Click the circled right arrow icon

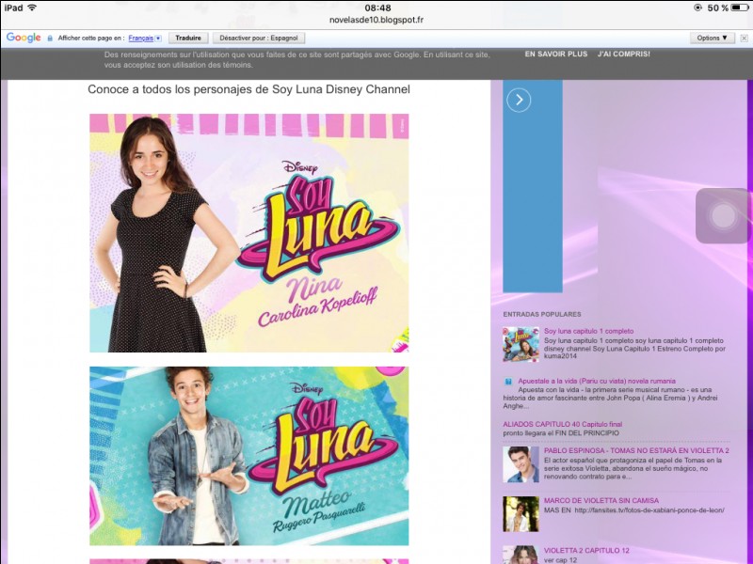(519, 100)
